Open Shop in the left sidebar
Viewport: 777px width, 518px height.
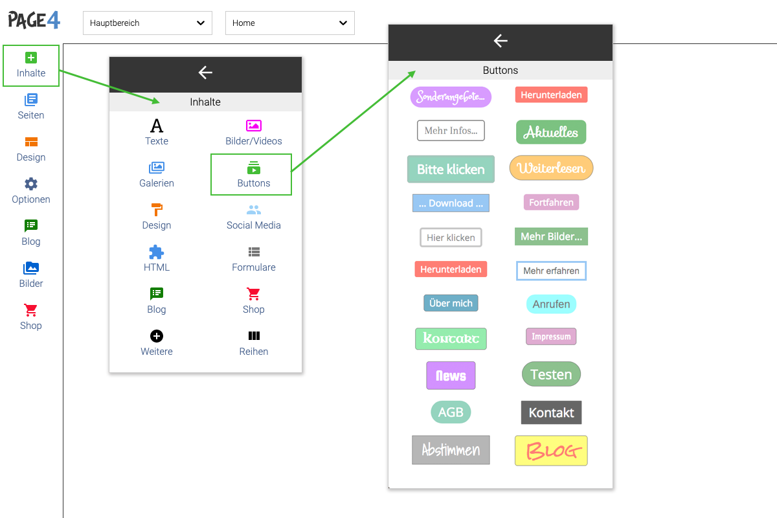[x=31, y=318]
